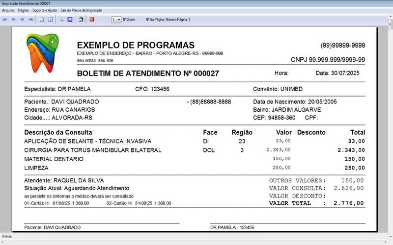The image size is (393, 245).
Task: Click the Valor Total amount 2.776,00
Action: pos(348,203)
